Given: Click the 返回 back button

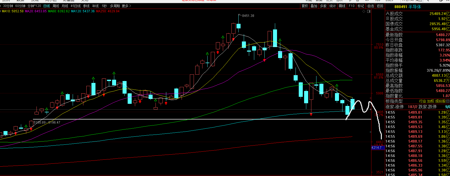Looking at the screenshot, I should (x=380, y=6).
